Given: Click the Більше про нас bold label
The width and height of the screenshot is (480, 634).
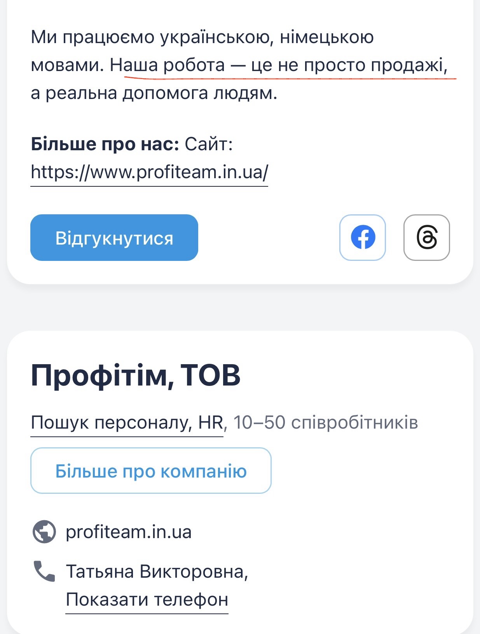Looking at the screenshot, I should [x=105, y=144].
